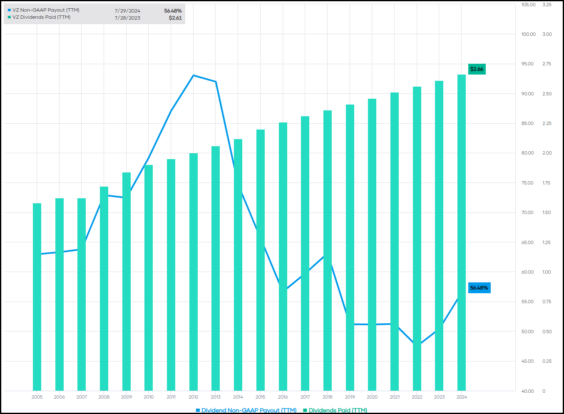564x414 pixels.
Task: Click green square in the bottom legend
Action: pos(305,410)
